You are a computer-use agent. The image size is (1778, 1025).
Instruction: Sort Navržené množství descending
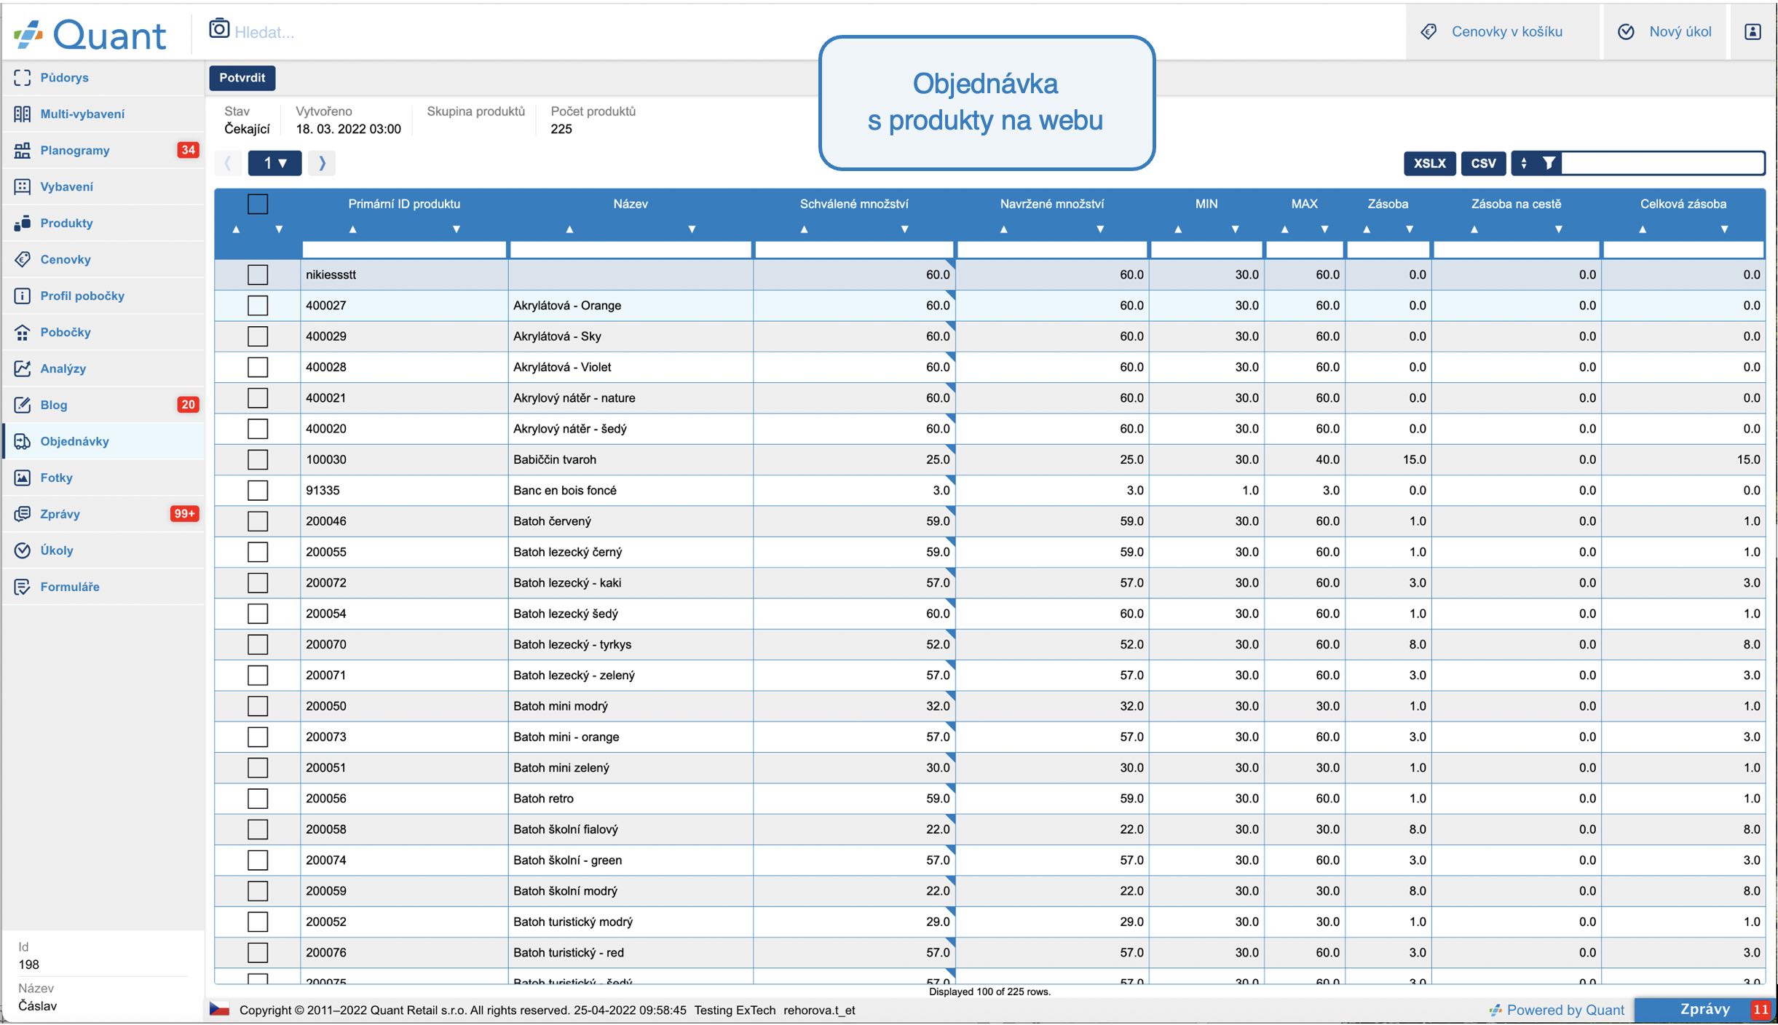[x=1100, y=229]
